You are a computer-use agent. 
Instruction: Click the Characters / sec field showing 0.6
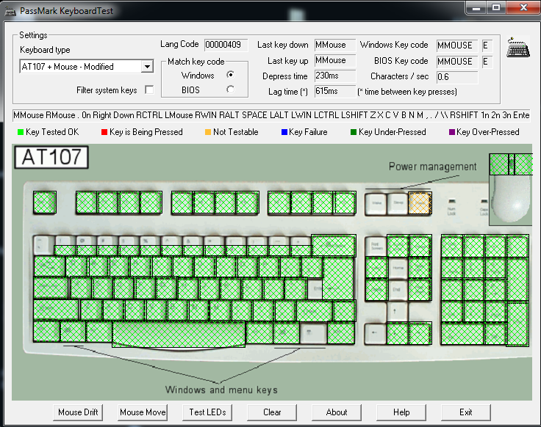[x=457, y=77]
